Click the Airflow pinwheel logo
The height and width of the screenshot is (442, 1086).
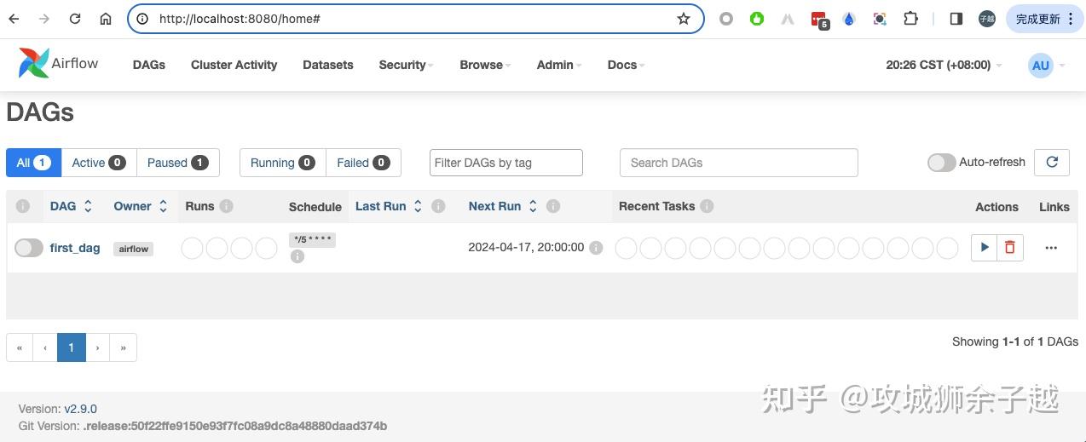(x=34, y=64)
